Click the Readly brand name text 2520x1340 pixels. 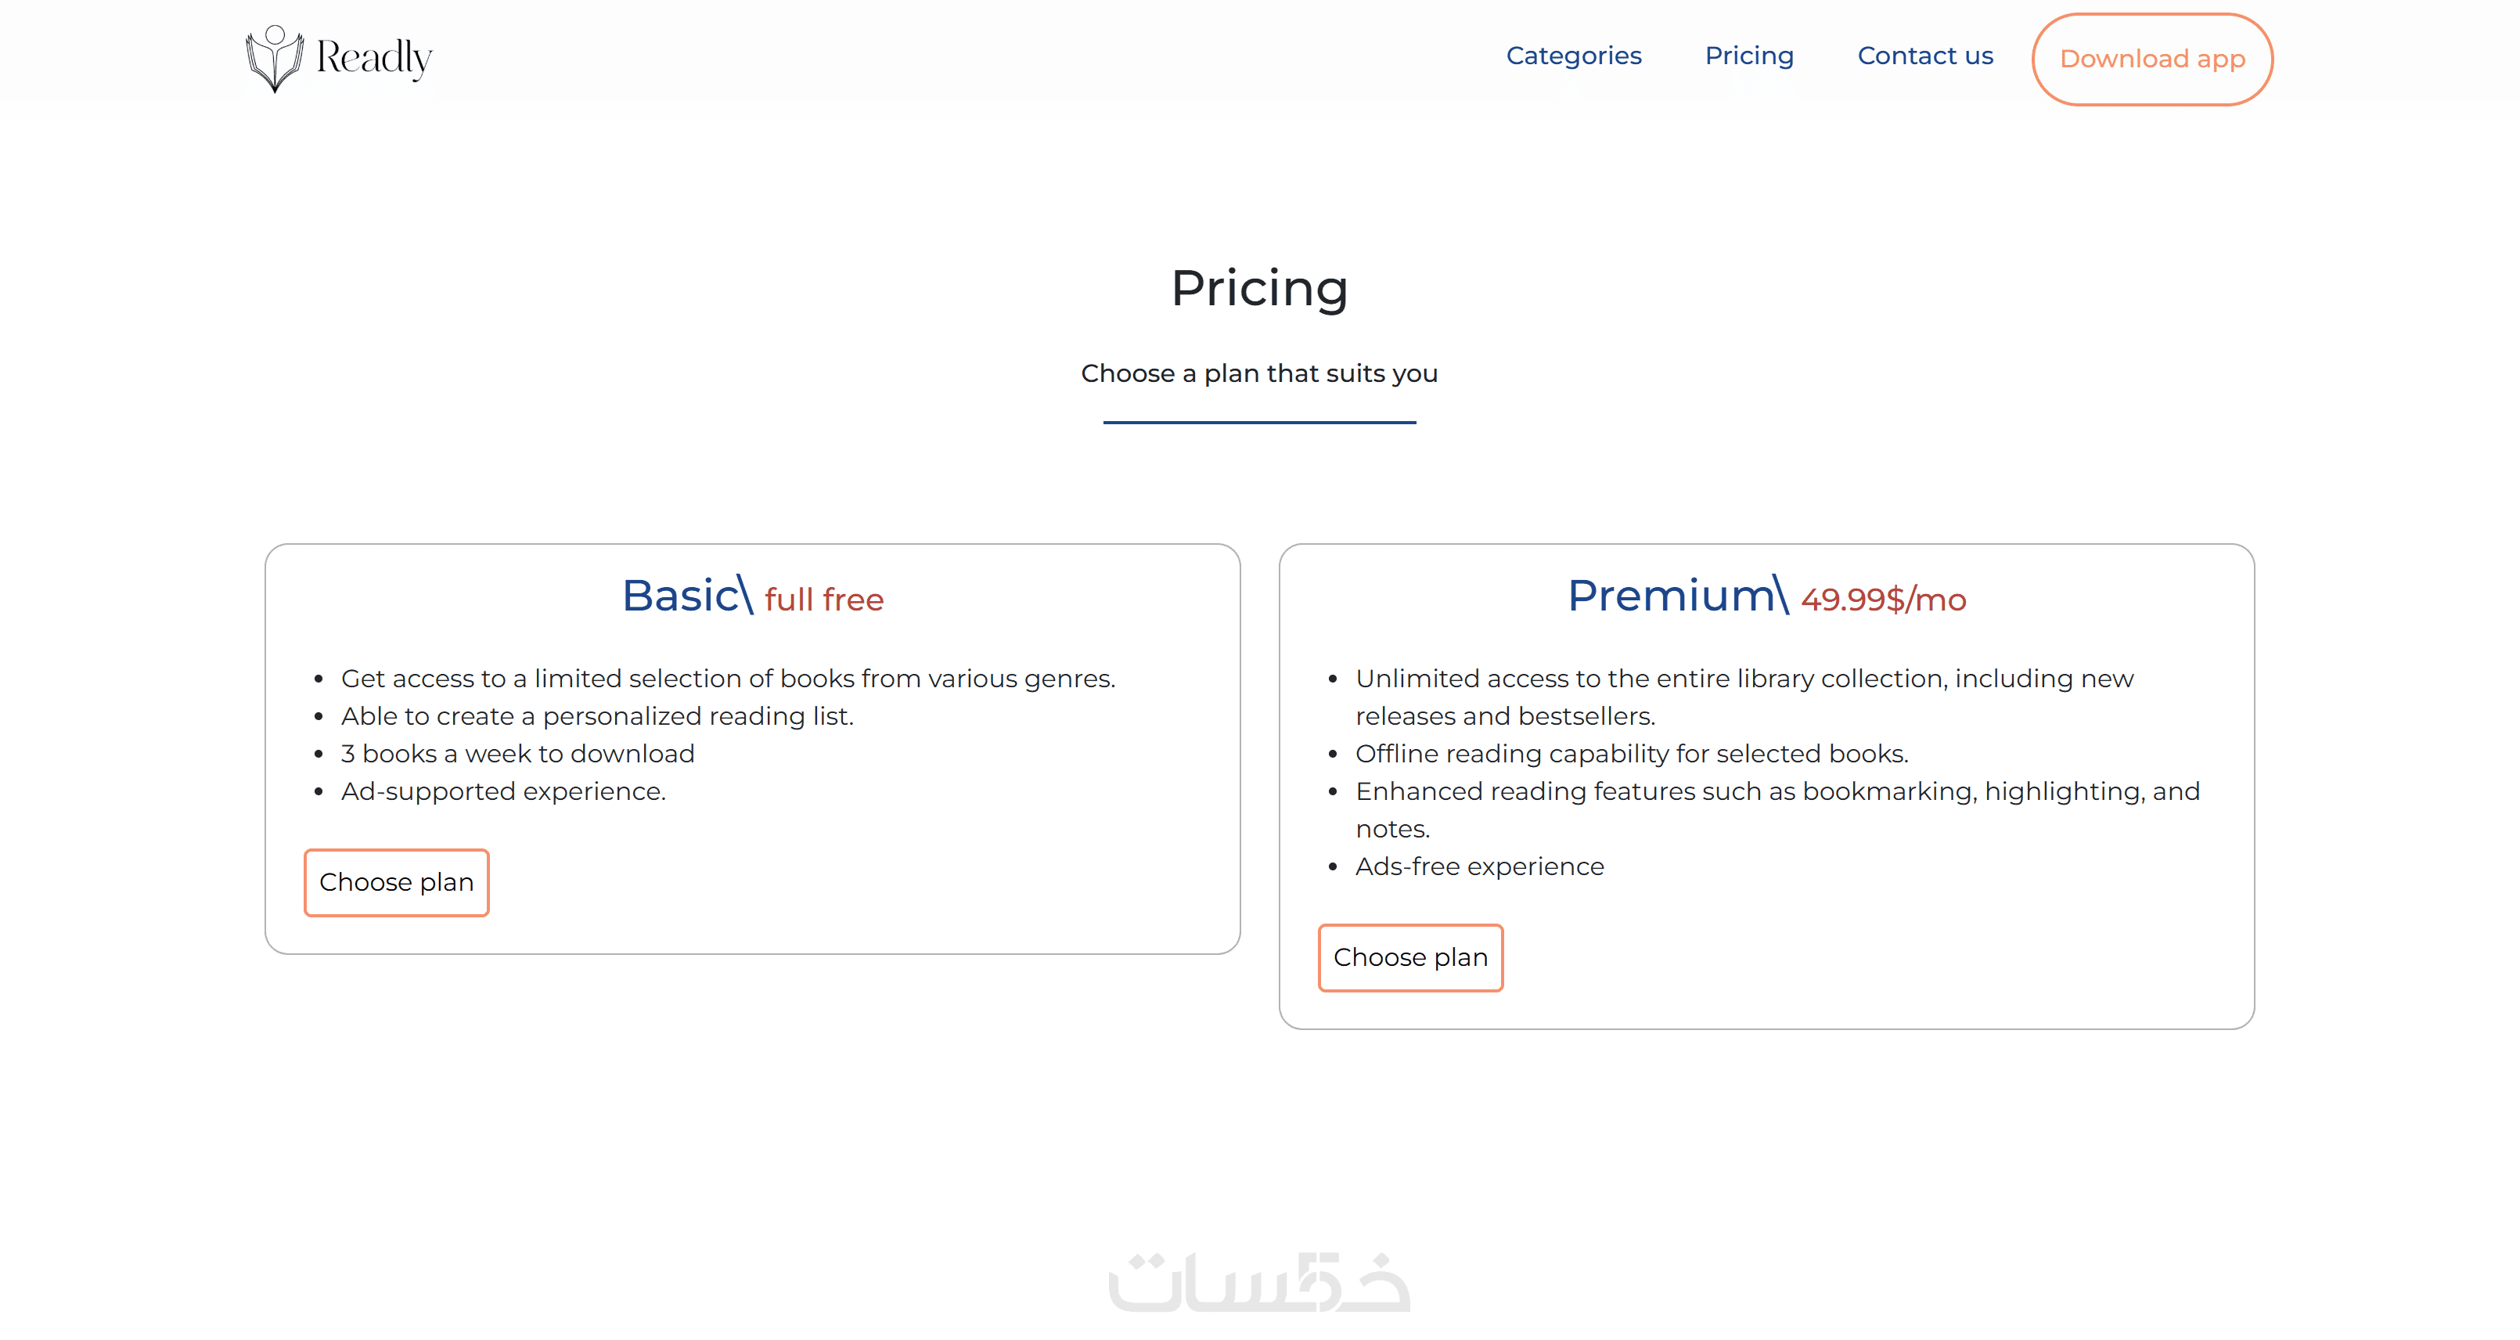[374, 58]
